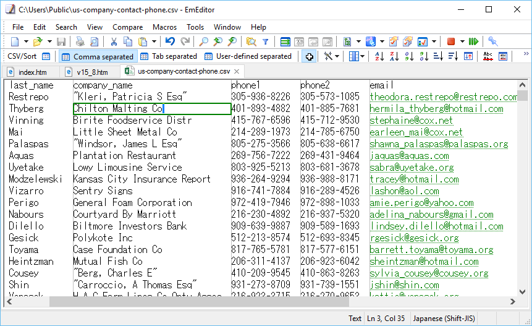Open Find in Files

[x=251, y=42]
